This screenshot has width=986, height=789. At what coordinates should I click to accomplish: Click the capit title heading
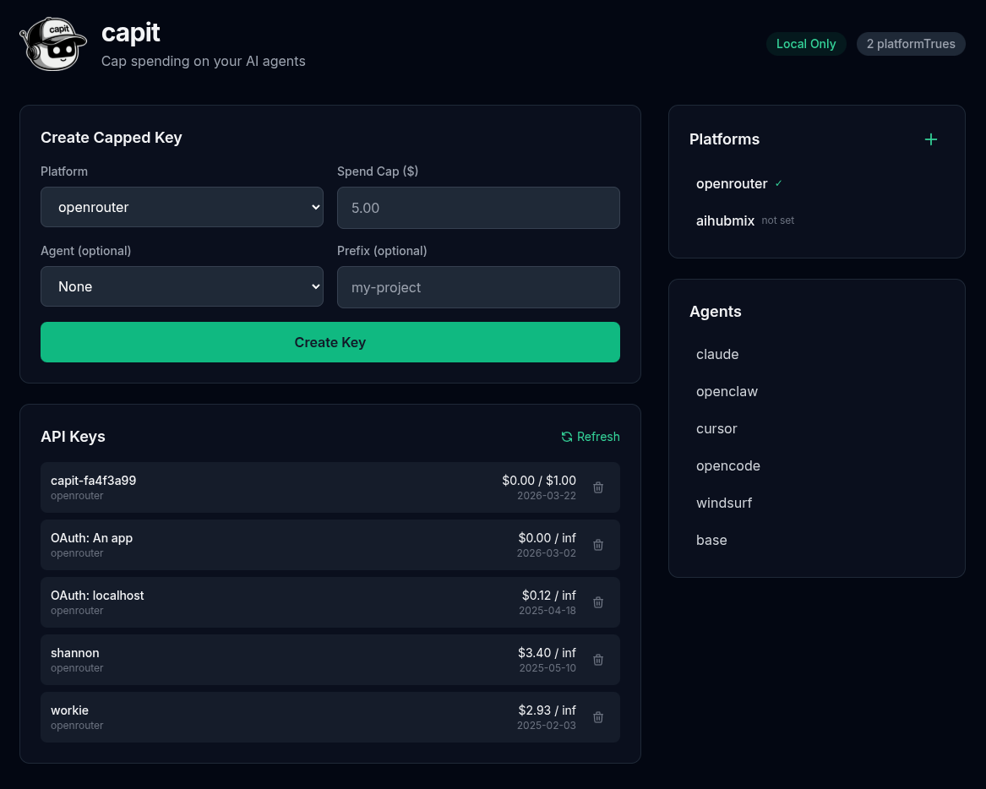(x=131, y=32)
